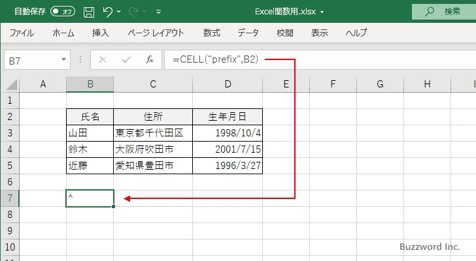Image resolution: width=476 pixels, height=261 pixels.
Task: Open the 数式 tab
Action: point(212,33)
